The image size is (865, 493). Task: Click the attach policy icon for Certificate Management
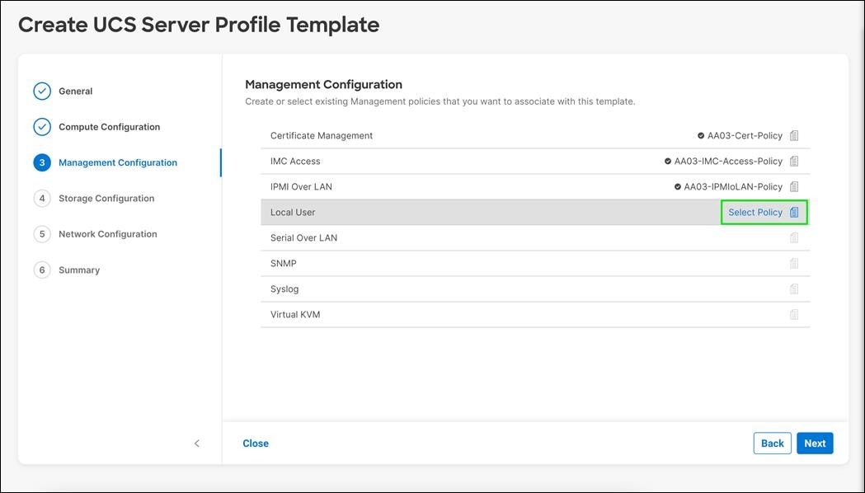point(793,135)
